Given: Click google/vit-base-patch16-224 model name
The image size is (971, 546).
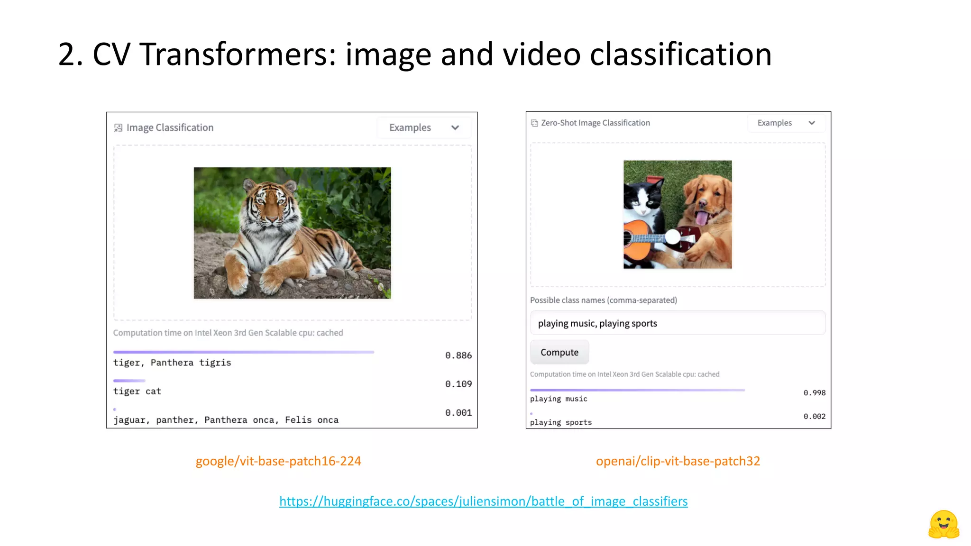Looking at the screenshot, I should click(x=278, y=461).
